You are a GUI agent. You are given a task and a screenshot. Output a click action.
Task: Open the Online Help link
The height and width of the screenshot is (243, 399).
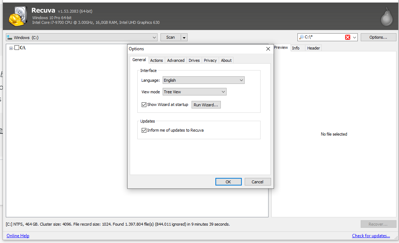pyautogui.click(x=18, y=236)
